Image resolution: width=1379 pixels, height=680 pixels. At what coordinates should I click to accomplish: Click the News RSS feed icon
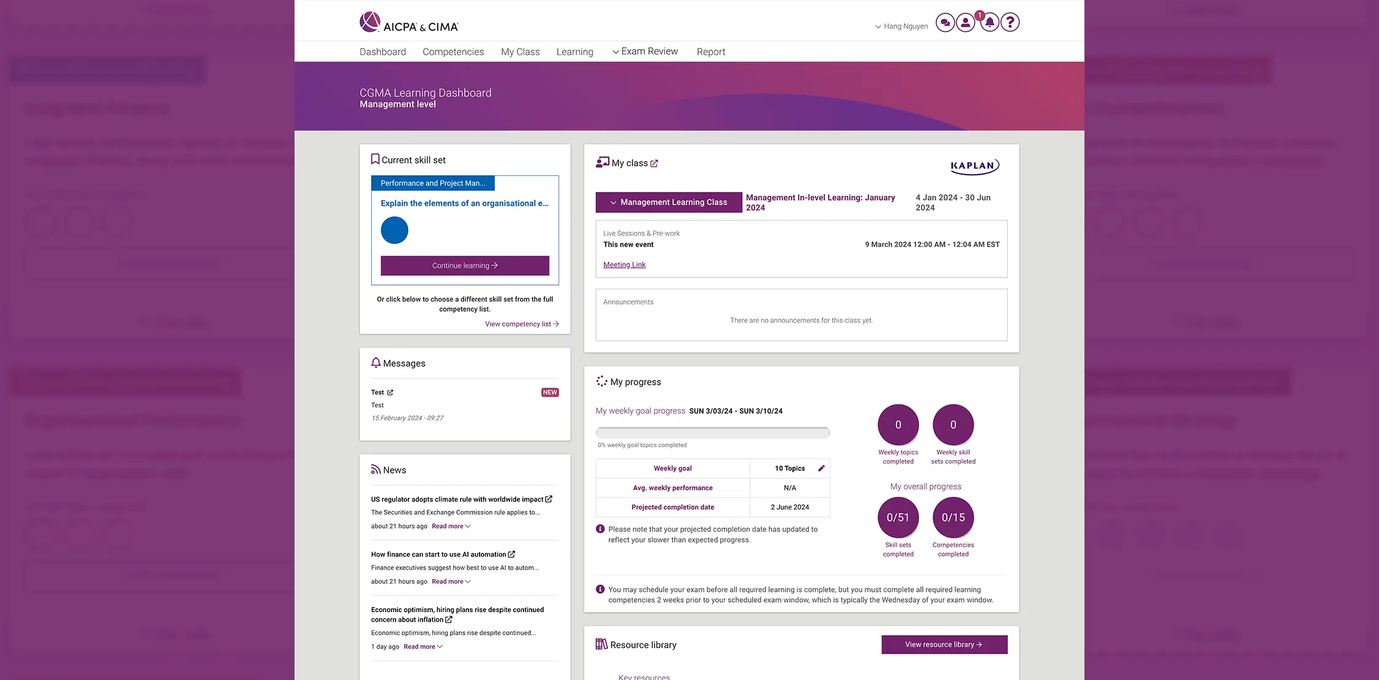[x=376, y=470]
